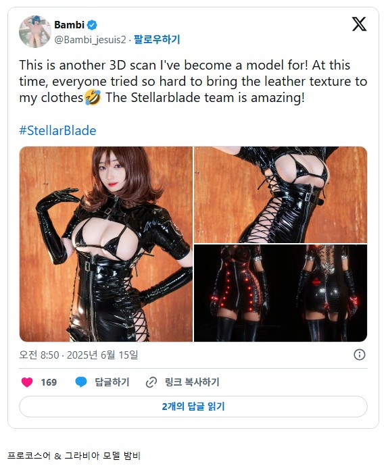Open the tweet info circle icon
The width and height of the screenshot is (388, 466).
click(360, 355)
